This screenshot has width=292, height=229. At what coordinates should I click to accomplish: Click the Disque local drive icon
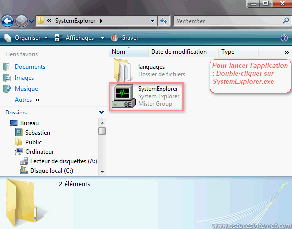(24, 170)
